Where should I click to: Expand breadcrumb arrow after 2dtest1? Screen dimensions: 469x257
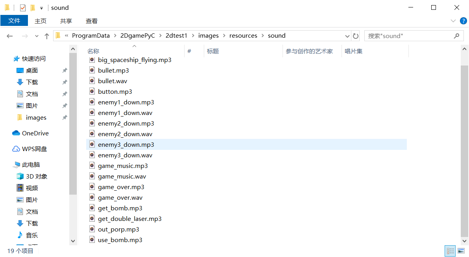(x=193, y=36)
